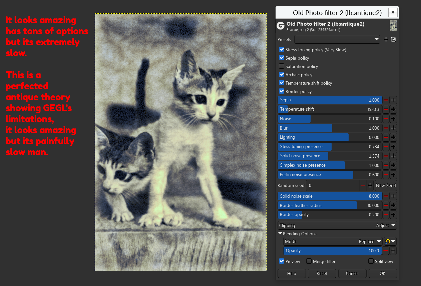Decrease blending Opacity with minus button
This screenshot has width=421, height=286.
point(386,251)
